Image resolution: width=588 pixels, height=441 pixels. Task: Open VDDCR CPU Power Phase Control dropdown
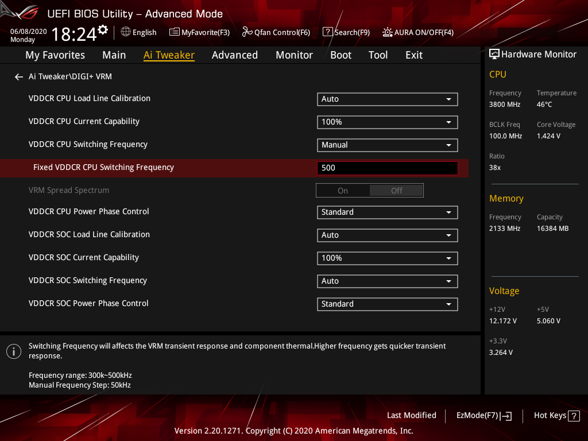(x=388, y=212)
